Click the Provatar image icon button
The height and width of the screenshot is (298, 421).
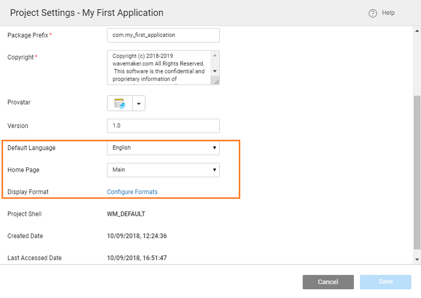pos(120,103)
